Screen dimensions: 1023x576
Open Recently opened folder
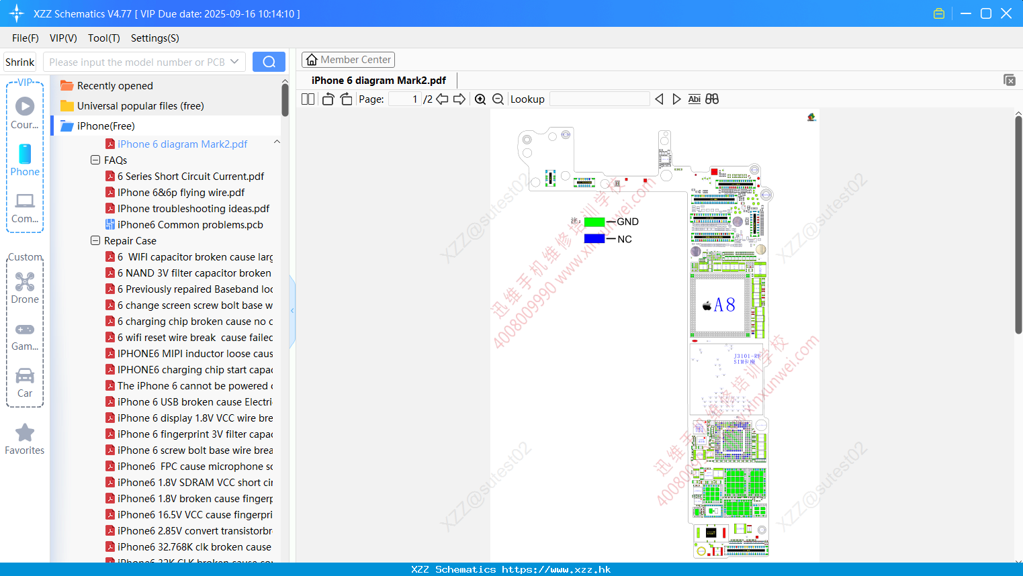(x=115, y=86)
